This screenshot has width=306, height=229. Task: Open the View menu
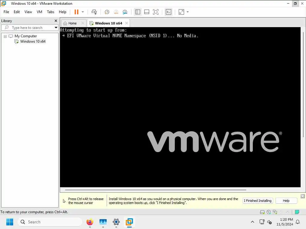(x=28, y=12)
